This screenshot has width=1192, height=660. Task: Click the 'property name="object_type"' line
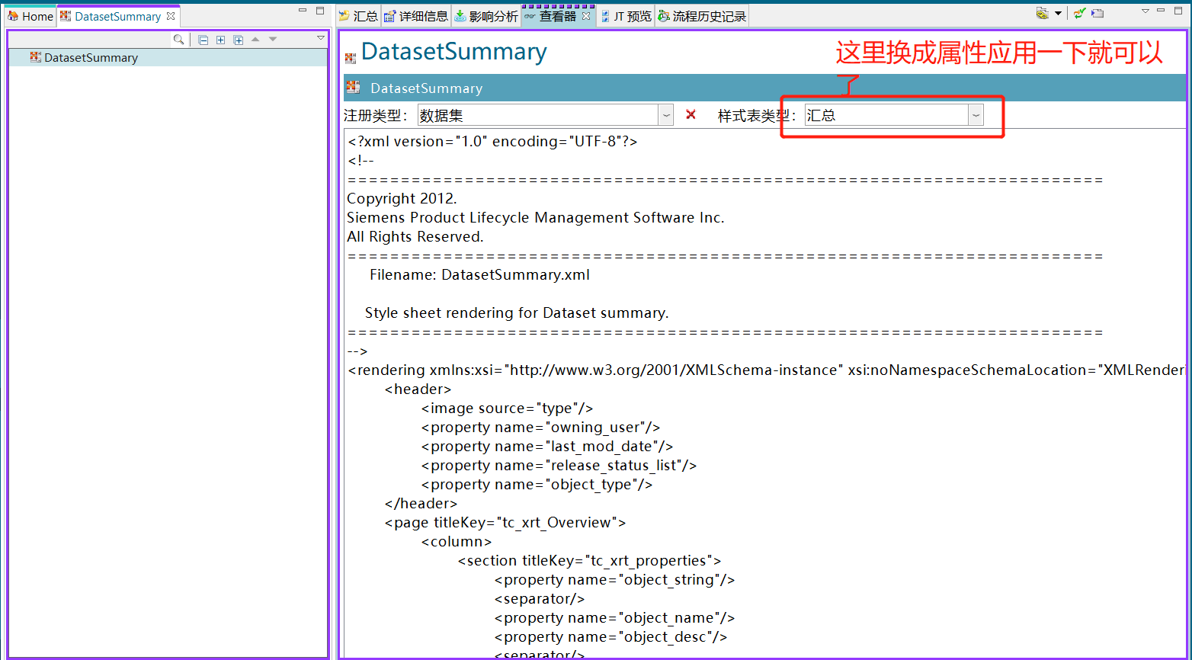coord(537,485)
